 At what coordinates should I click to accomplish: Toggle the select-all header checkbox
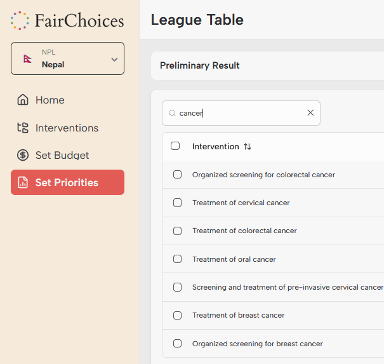[175, 146]
